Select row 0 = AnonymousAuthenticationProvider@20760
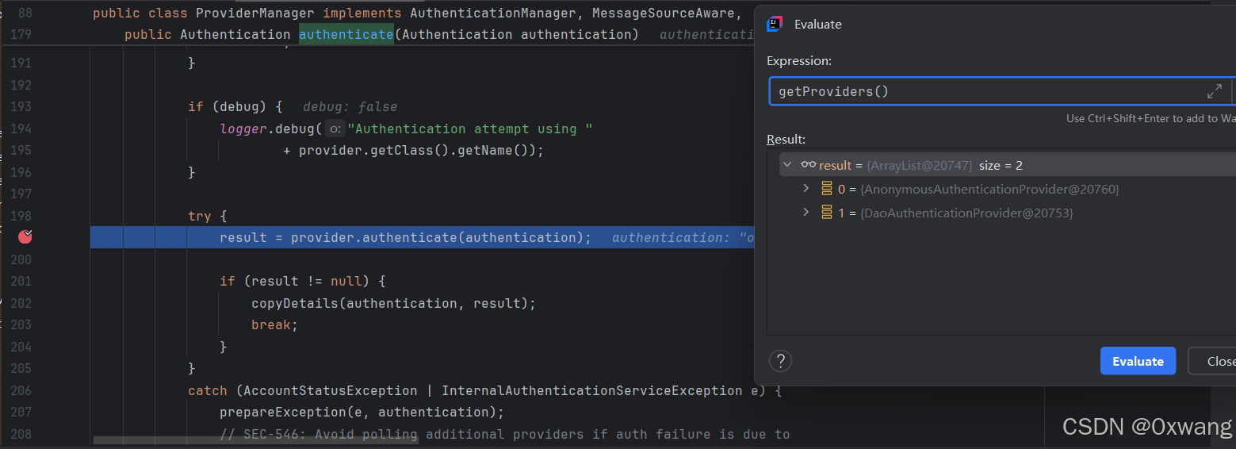Viewport: 1236px width, 449px height. point(1008,189)
